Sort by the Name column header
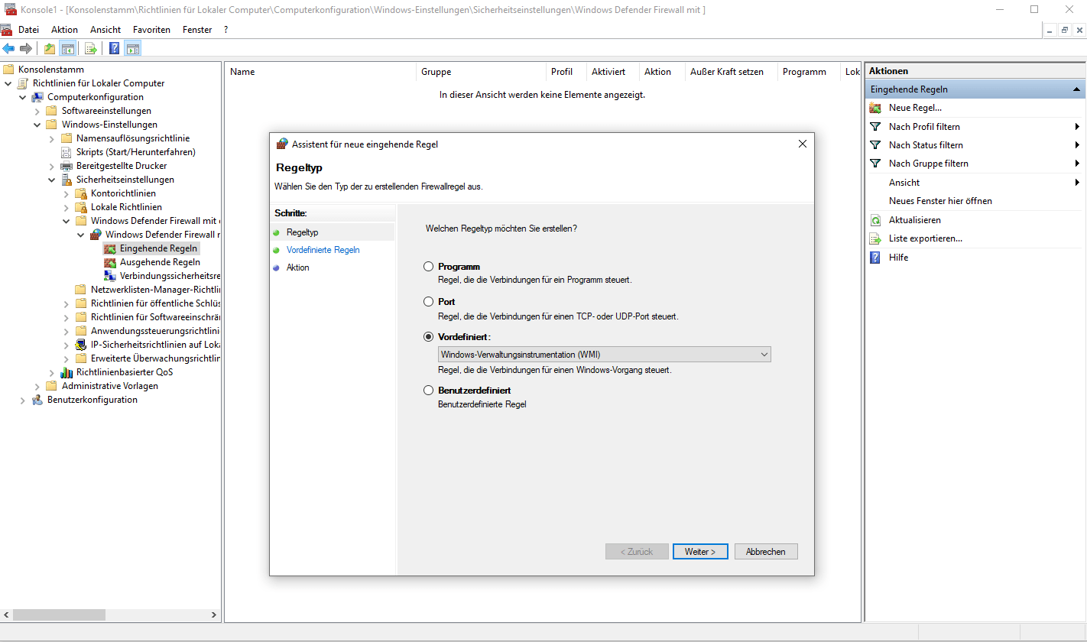1087x642 pixels. pos(320,72)
